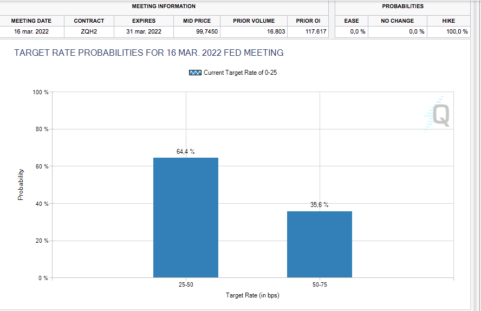The width and height of the screenshot is (481, 311).
Task: Click the chart title for 16 Mar. 2022 Fed meeting
Action: [x=148, y=53]
